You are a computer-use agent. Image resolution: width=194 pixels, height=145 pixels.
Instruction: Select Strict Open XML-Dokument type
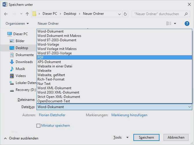pyautogui.click(x=115, y=97)
